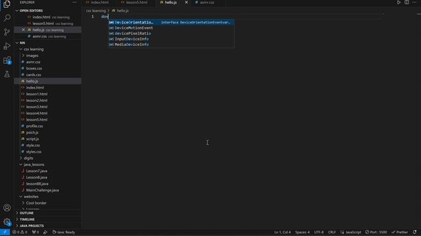Open the Search view in activity bar

7,18
